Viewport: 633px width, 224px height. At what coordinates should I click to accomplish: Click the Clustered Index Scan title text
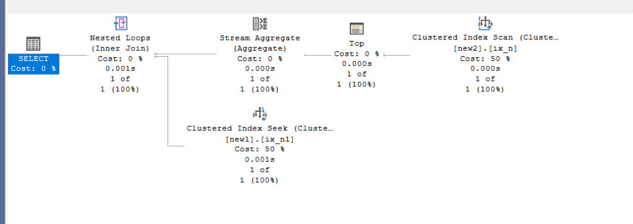[x=485, y=38]
